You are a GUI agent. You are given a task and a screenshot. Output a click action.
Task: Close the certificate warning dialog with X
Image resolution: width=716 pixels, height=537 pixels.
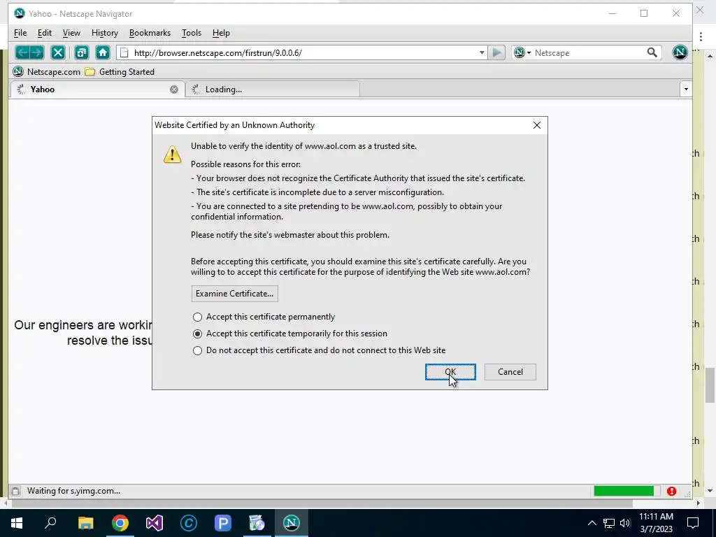(x=537, y=125)
